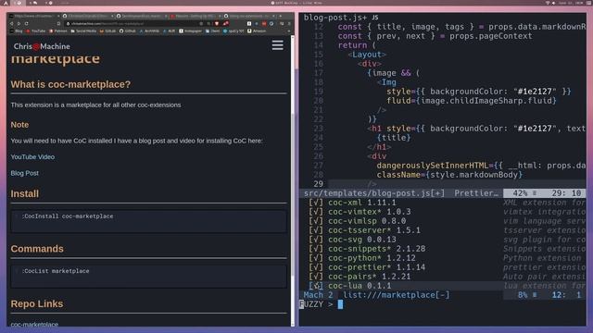Click the 42% position indicator in status line
Image resolution: width=593 pixels, height=333 pixels.
click(521, 193)
